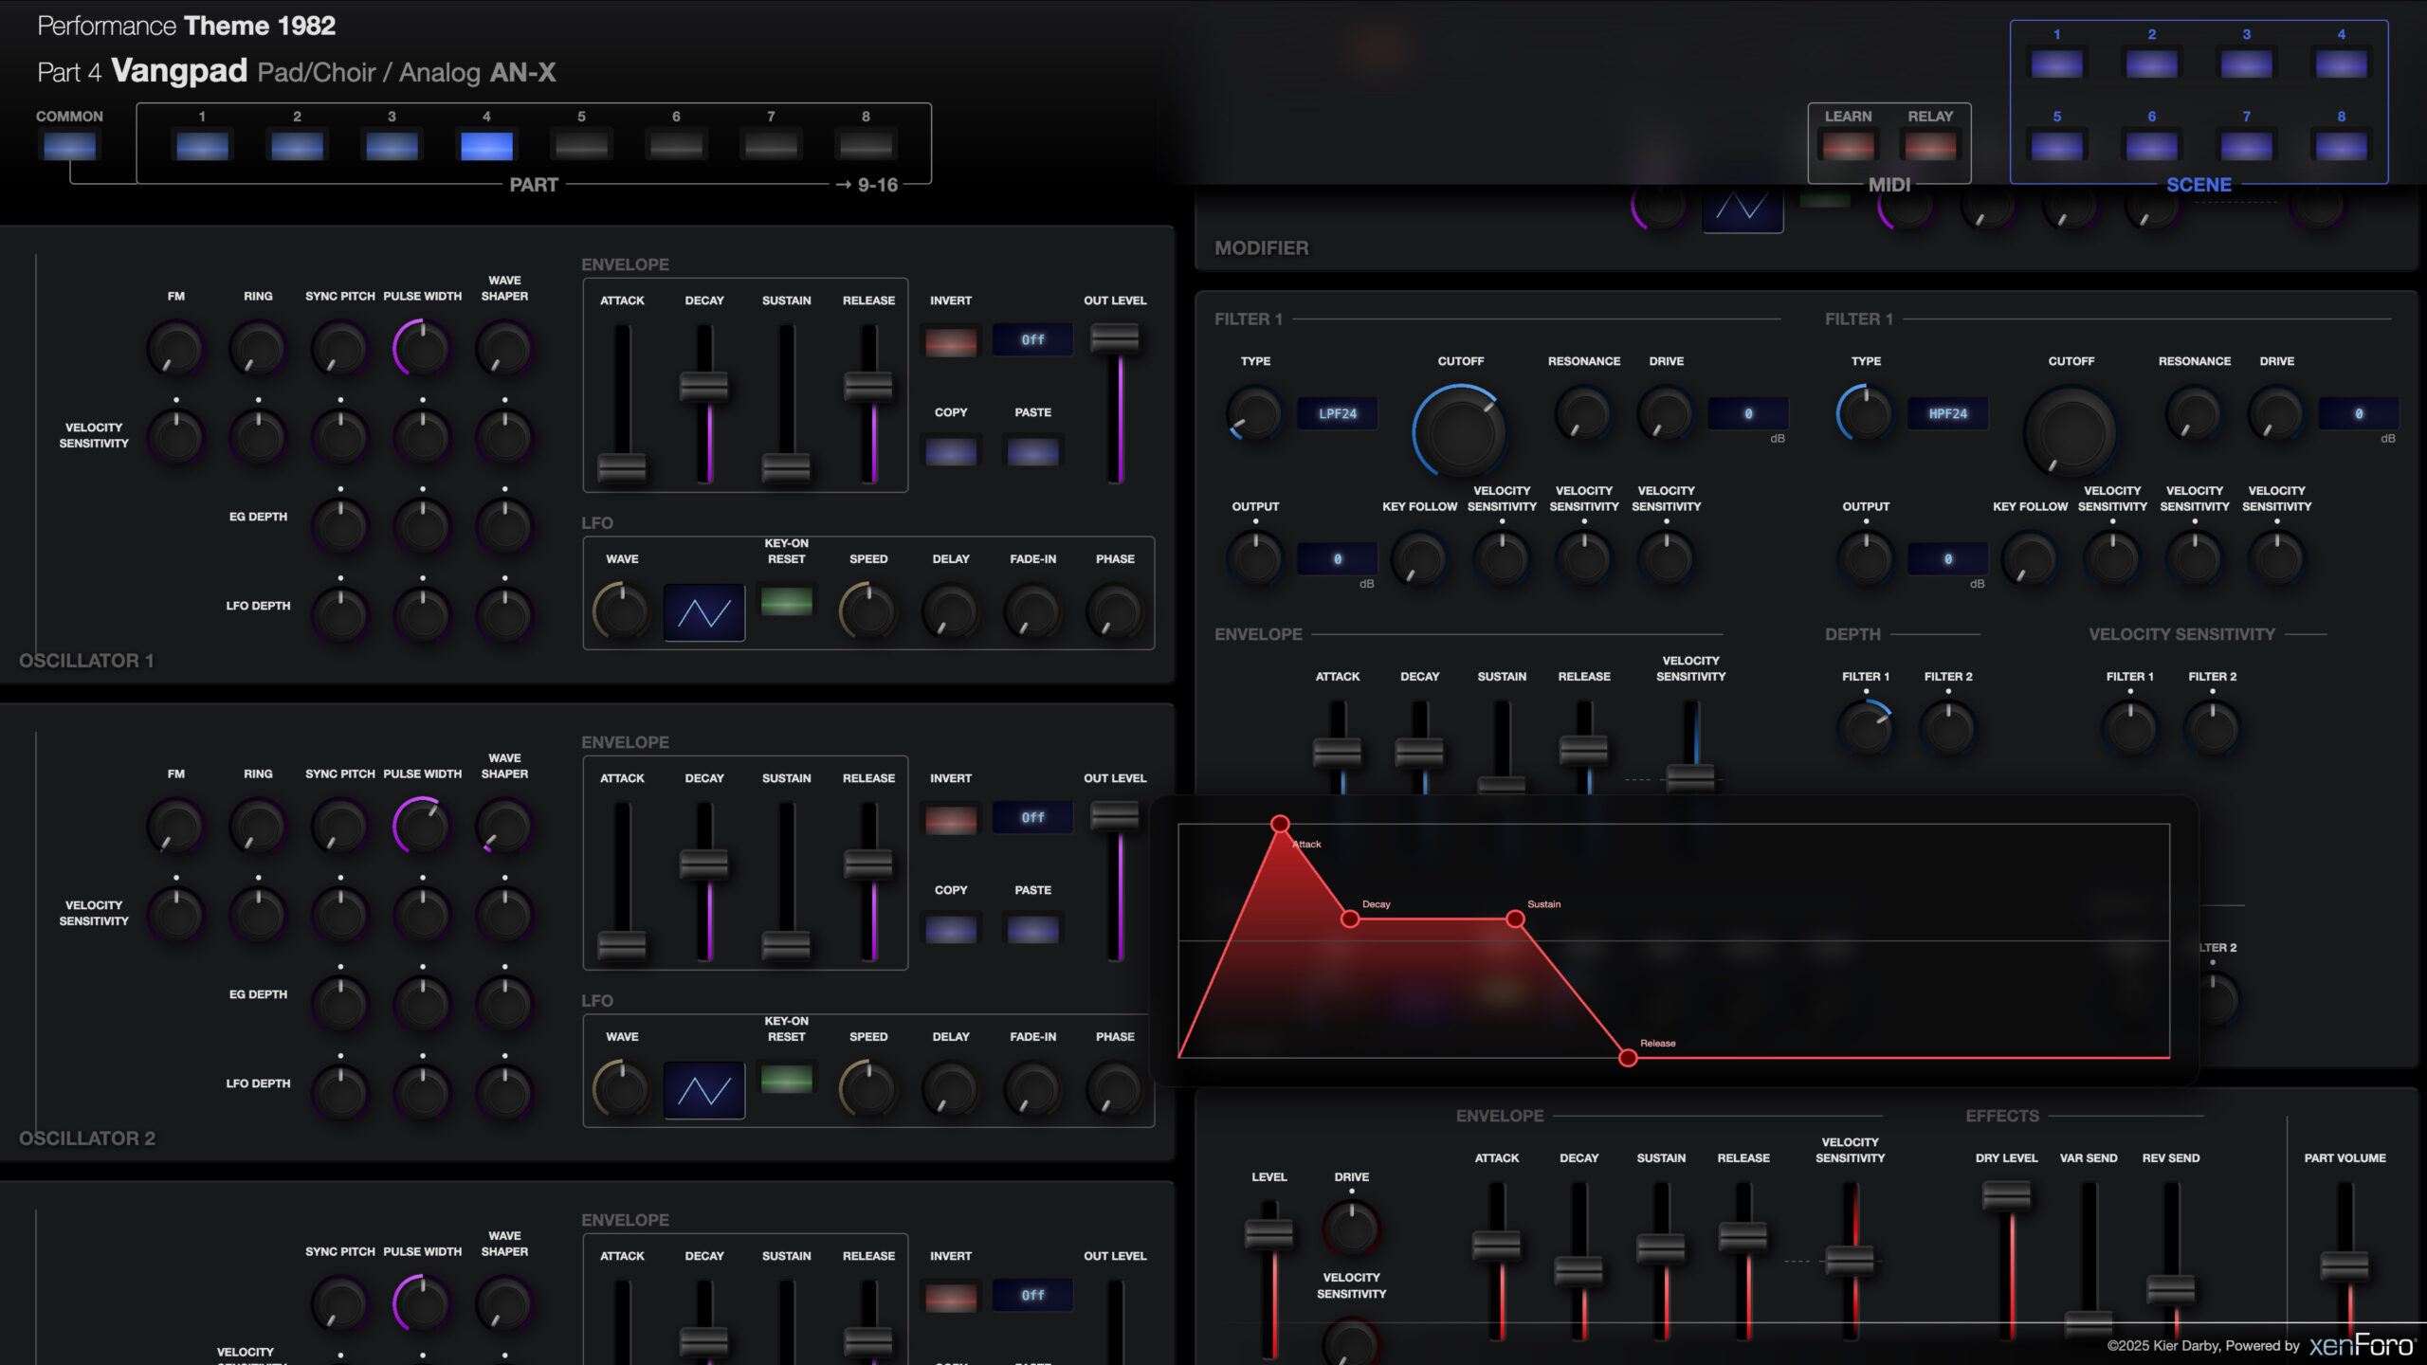Screen dimensions: 2427x1365
Task: Click Oscillator 2 LFO triangle wave display
Action: click(703, 1091)
